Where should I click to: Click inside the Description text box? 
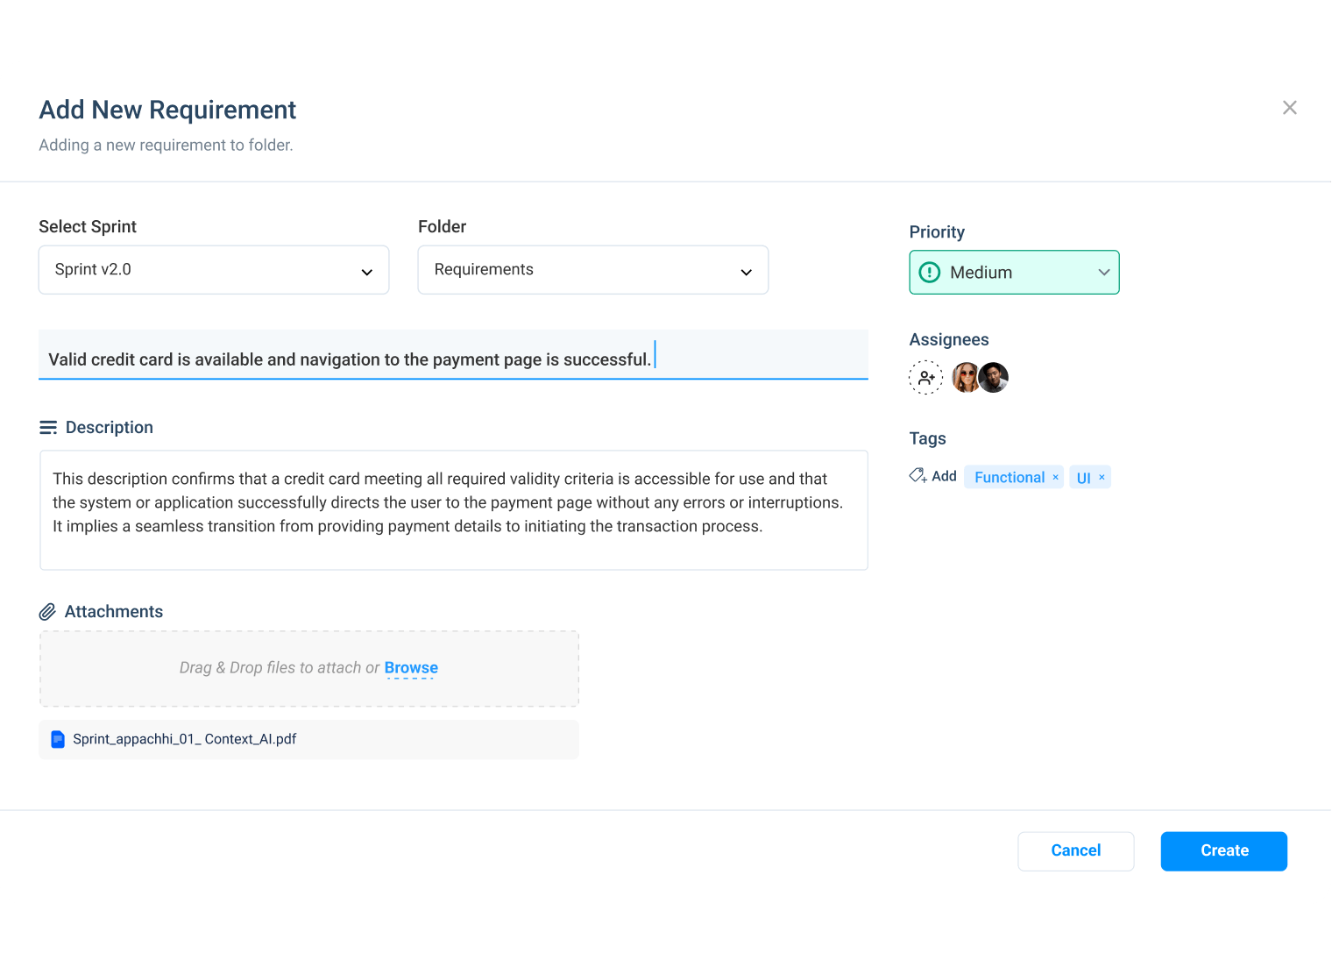click(453, 510)
